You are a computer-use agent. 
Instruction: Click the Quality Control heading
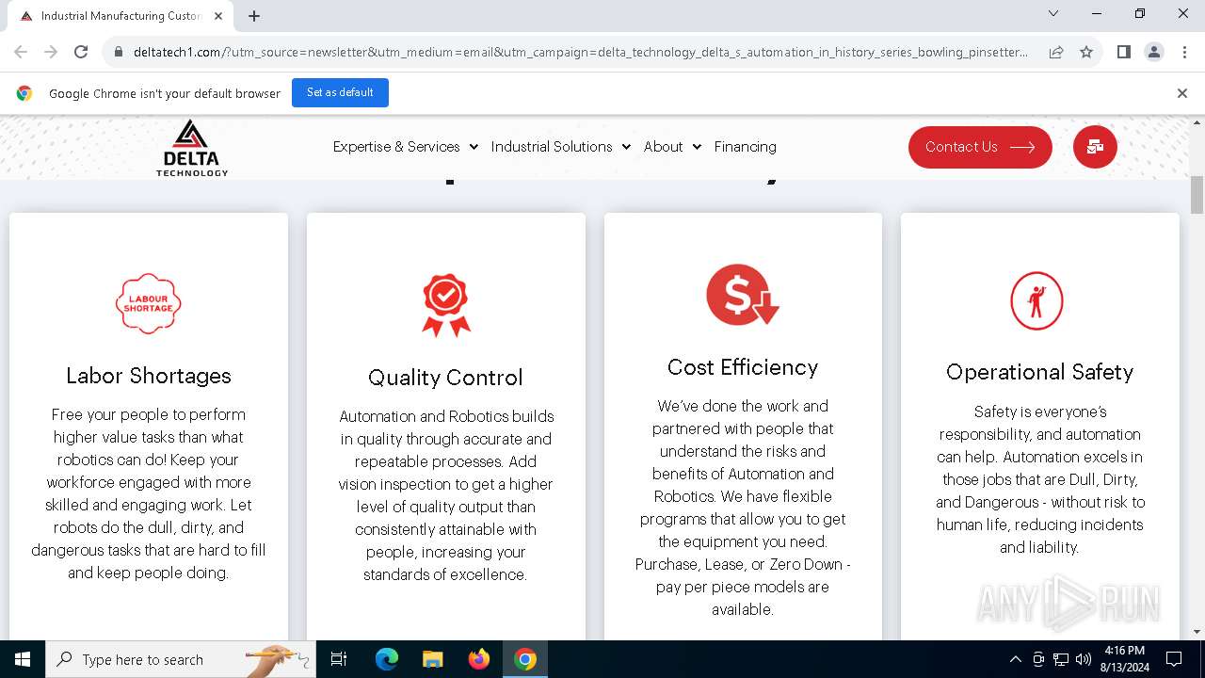click(x=445, y=378)
